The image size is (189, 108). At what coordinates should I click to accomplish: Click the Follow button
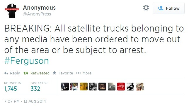(168, 8)
